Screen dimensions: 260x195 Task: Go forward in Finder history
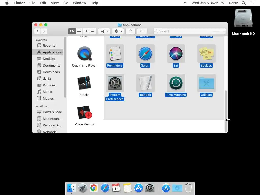[x=44, y=31]
